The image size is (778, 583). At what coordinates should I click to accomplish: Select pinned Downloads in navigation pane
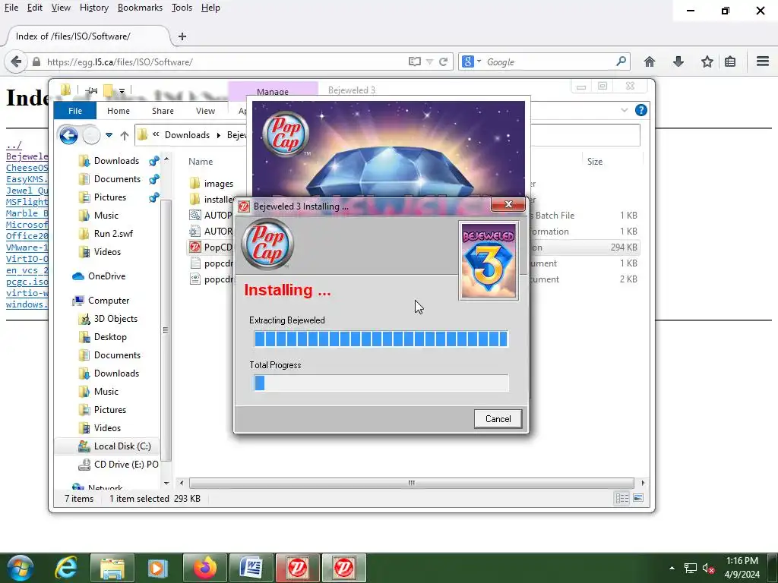point(116,161)
